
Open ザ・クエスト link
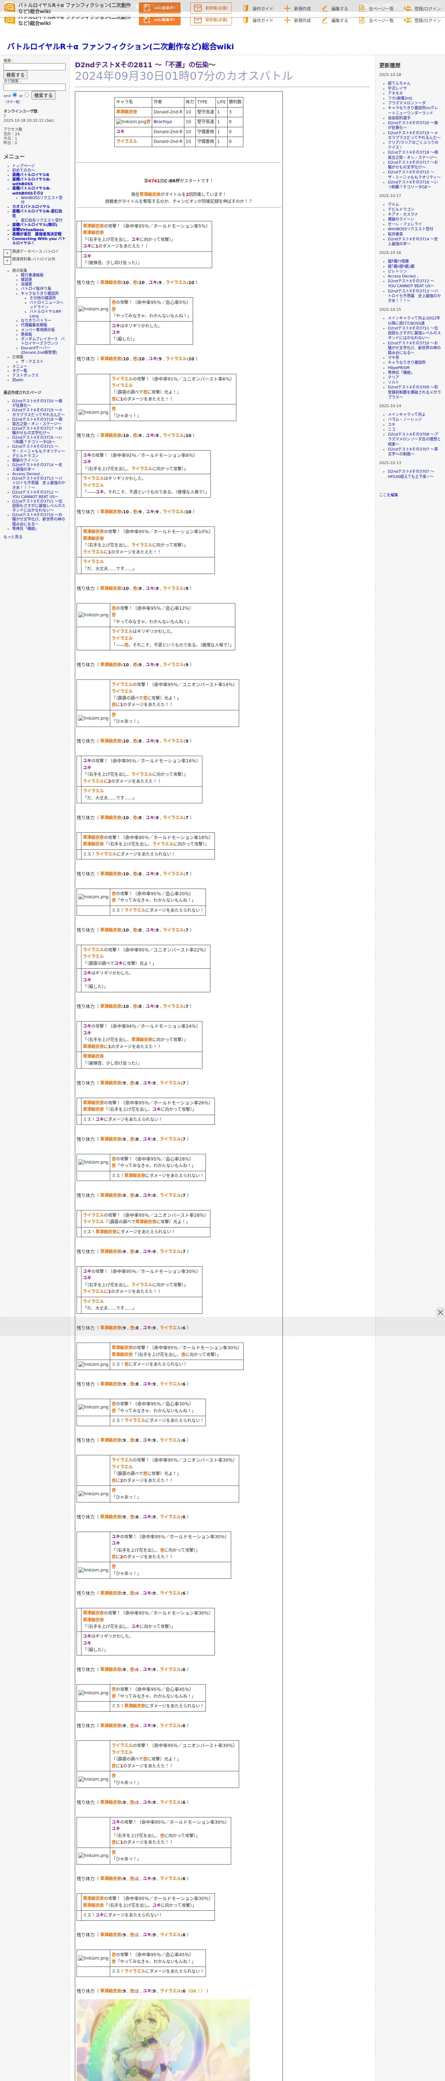(32, 361)
